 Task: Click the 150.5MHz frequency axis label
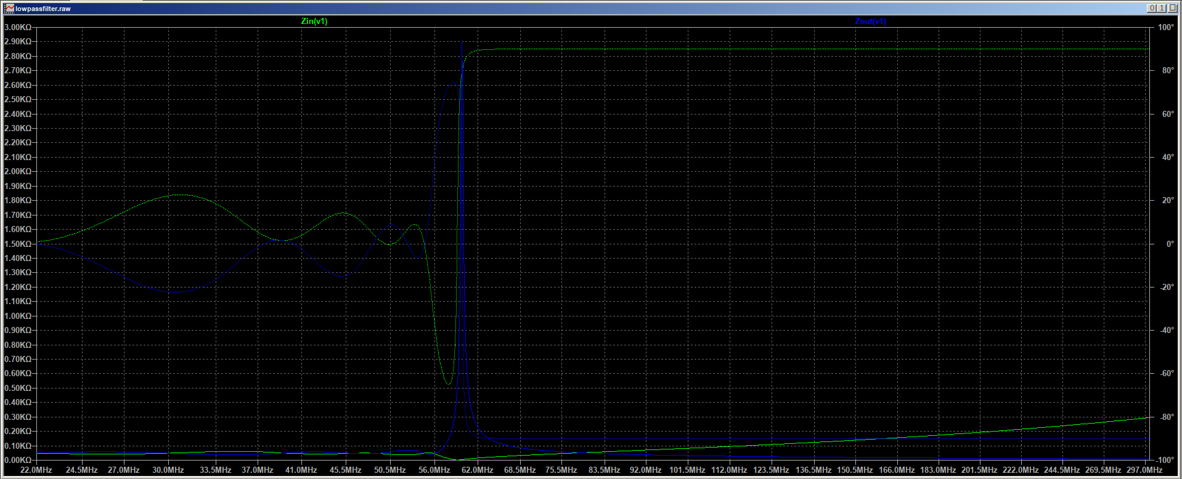[855, 470]
